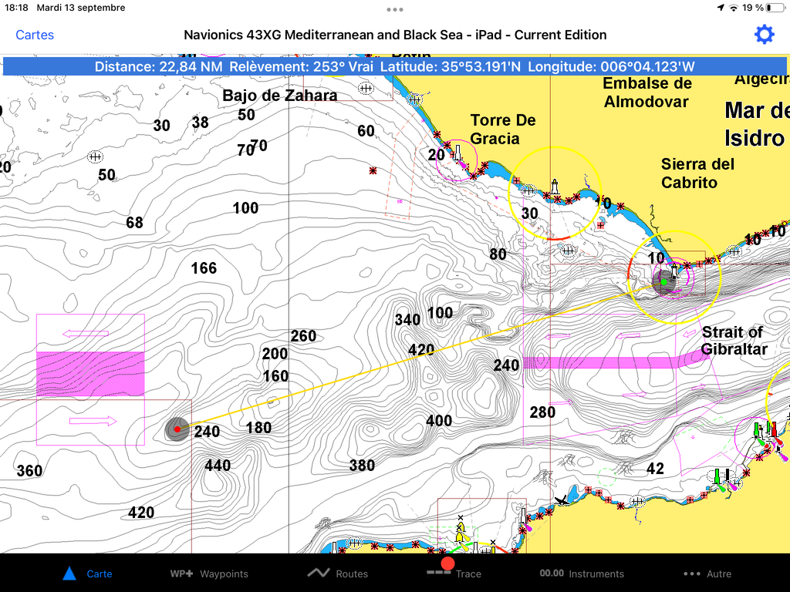This screenshot has height=592, width=790.
Task: Tap the Wi-Fi status icon
Action: click(x=734, y=8)
